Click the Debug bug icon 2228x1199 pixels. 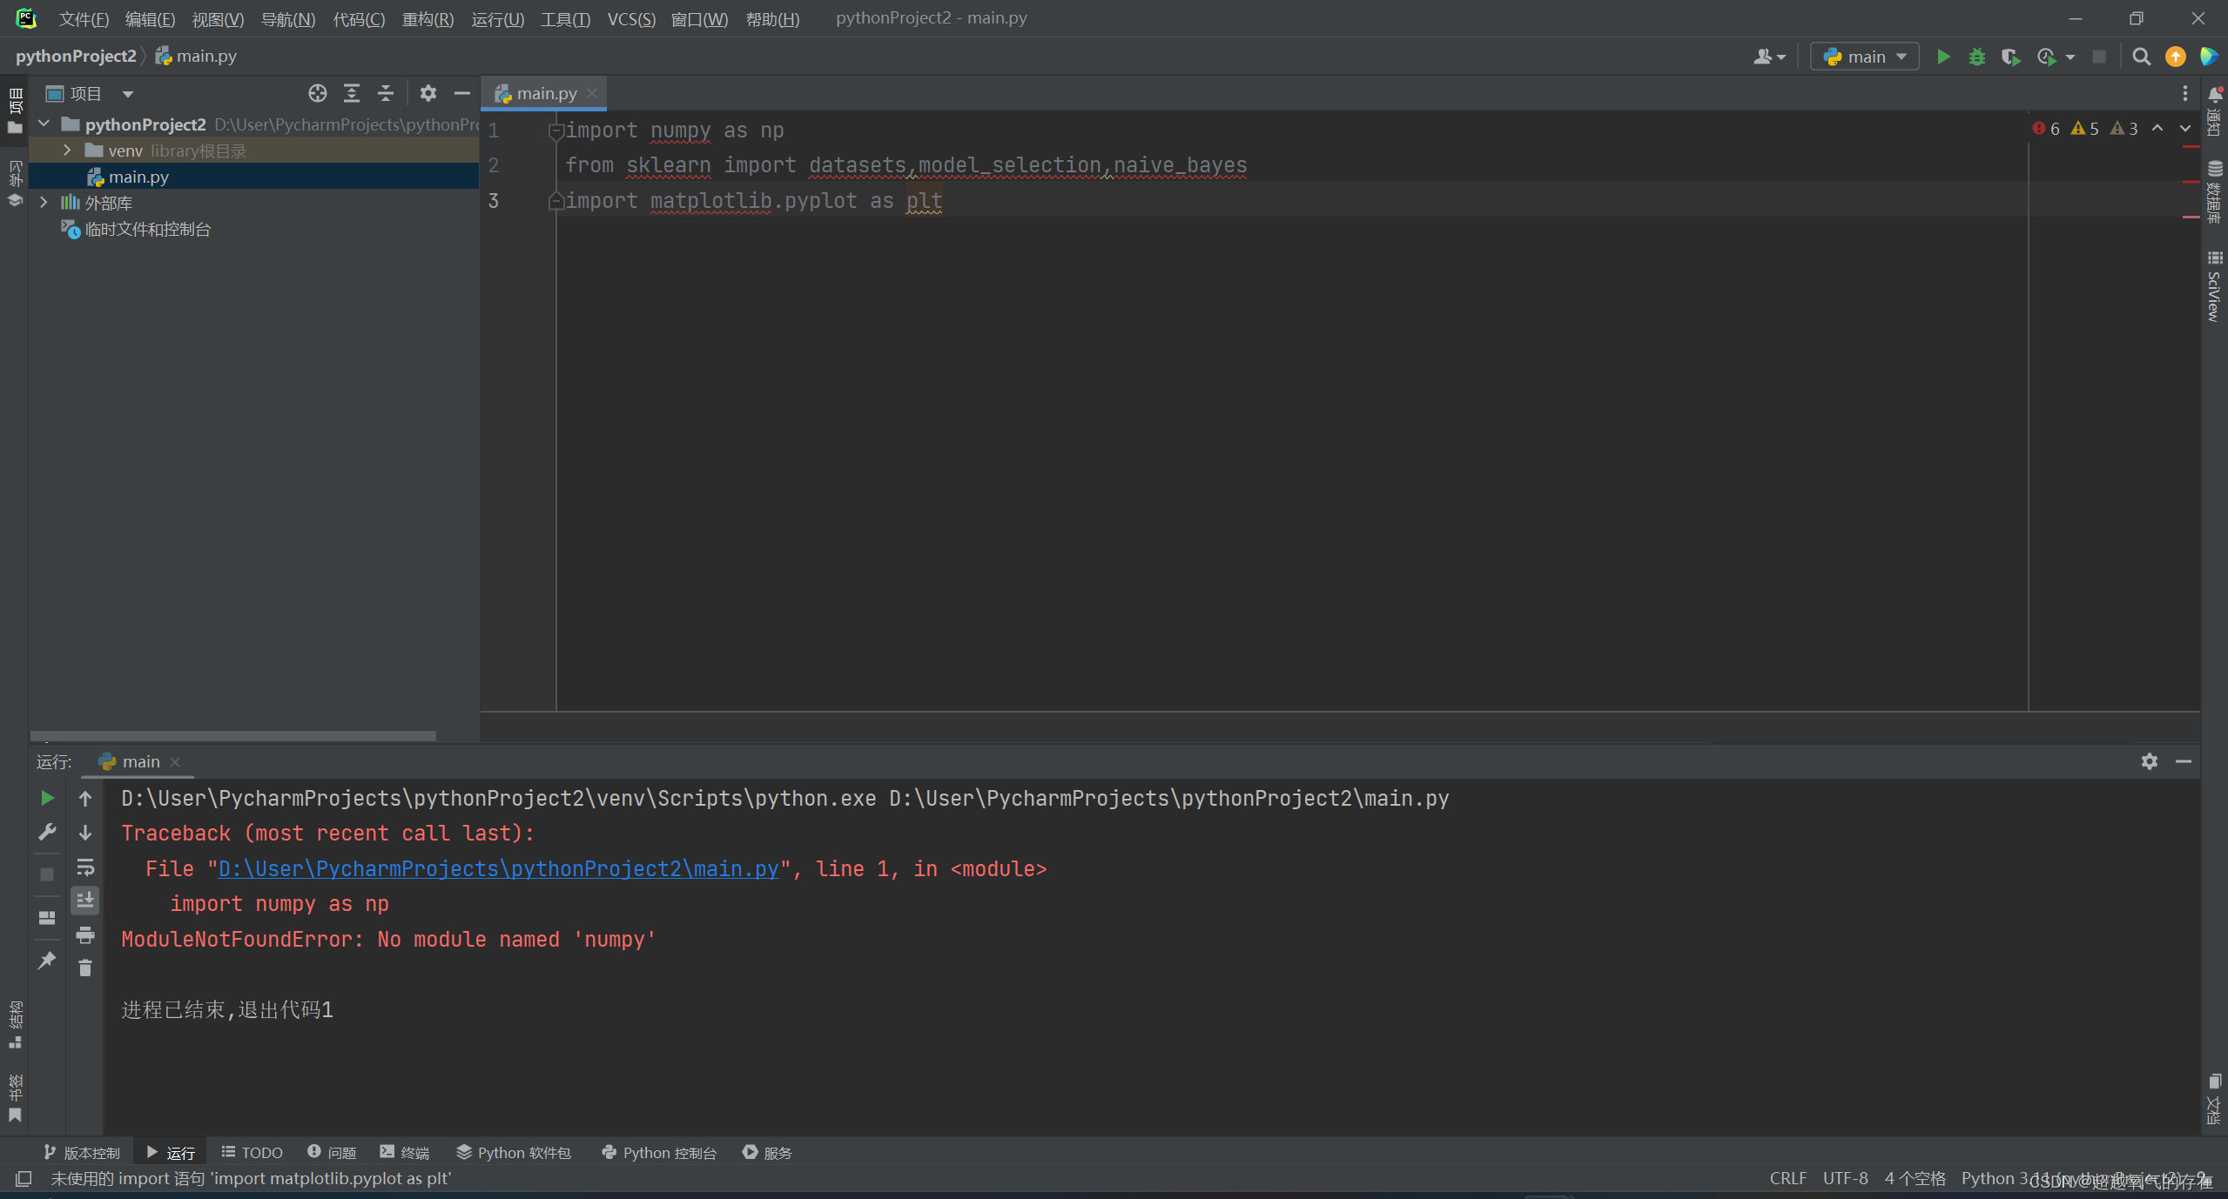1977,57
